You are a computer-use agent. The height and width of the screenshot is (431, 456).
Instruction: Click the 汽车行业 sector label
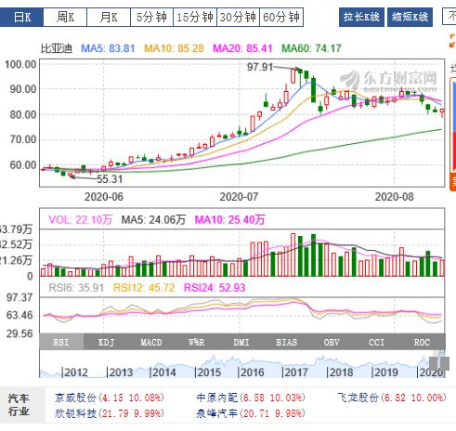click(x=19, y=405)
